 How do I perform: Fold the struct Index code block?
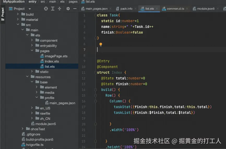click(x=96, y=72)
